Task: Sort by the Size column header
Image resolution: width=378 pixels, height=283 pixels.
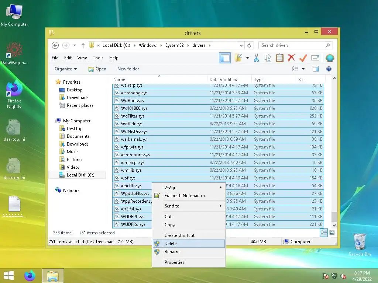Action: (310, 80)
